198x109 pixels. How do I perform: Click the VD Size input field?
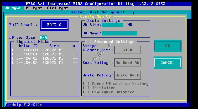coord(112,25)
